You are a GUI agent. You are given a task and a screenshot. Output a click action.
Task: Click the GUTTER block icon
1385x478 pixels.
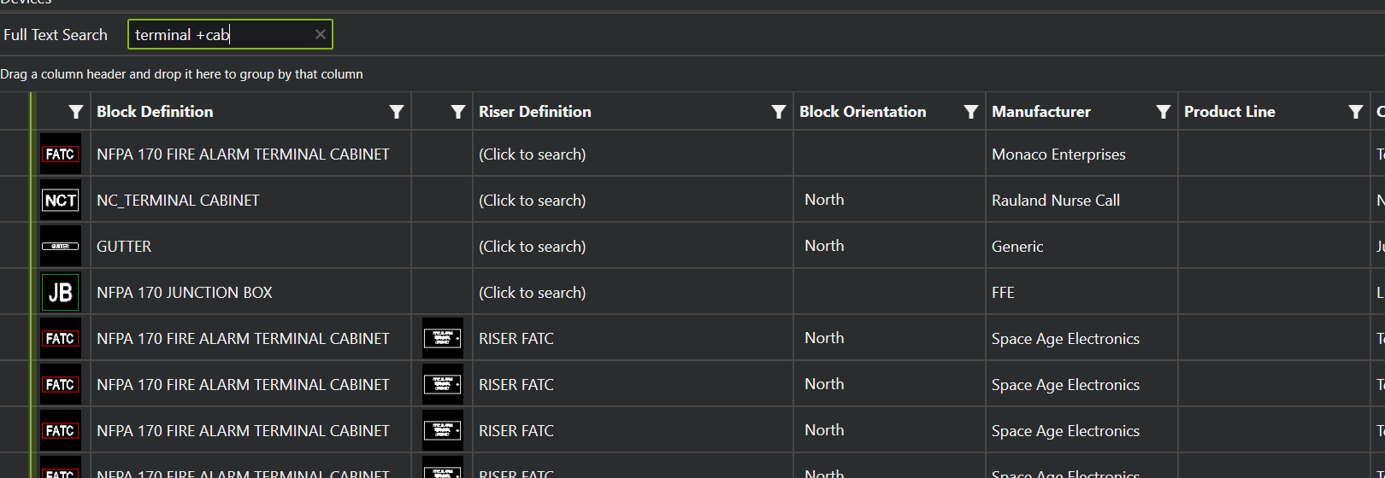61,247
